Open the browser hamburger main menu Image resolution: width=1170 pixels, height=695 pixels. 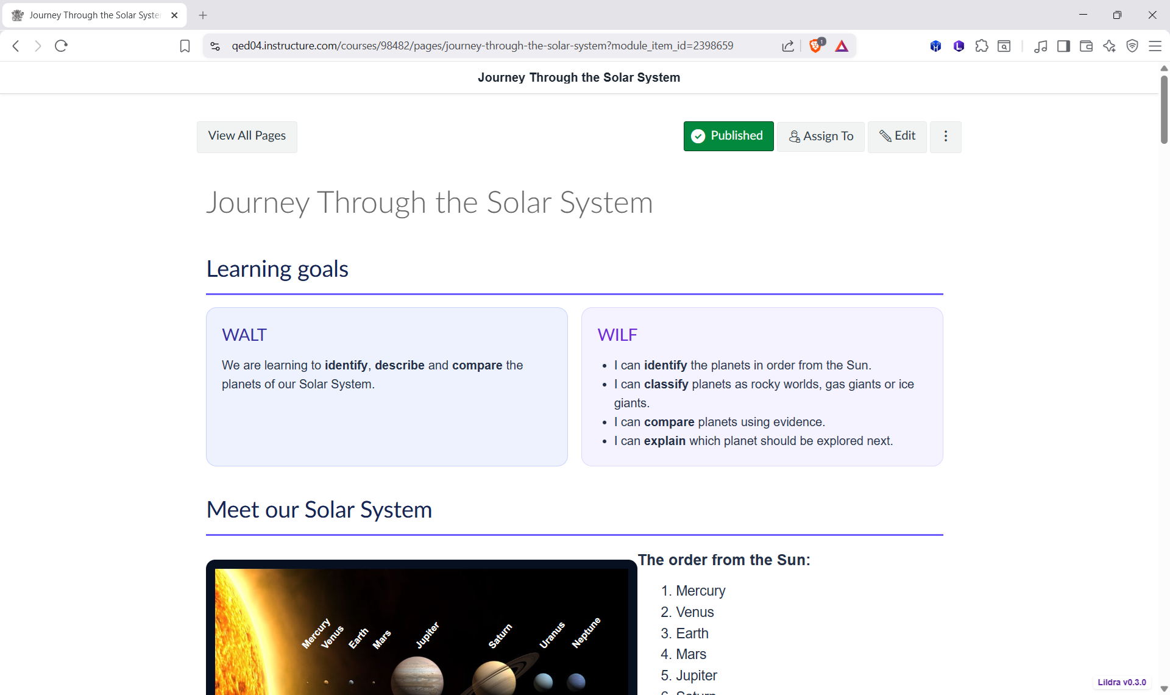pyautogui.click(x=1155, y=46)
